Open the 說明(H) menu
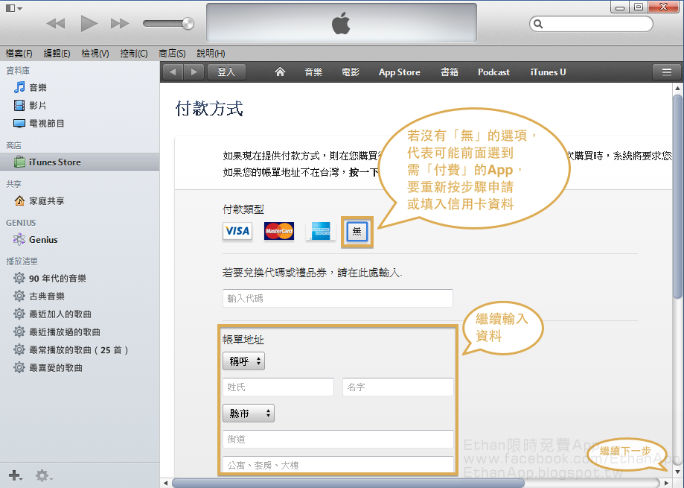684x488 pixels. [211, 53]
